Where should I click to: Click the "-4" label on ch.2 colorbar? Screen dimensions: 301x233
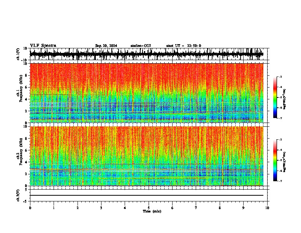(x=280, y=150)
